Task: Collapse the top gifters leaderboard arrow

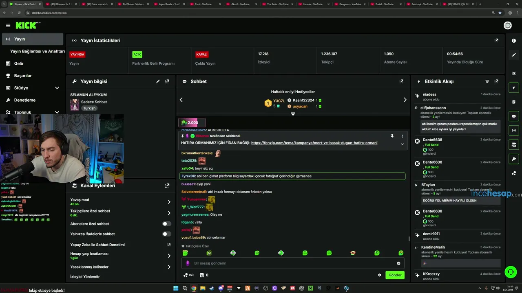Action: coord(293,114)
